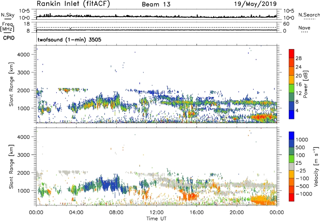
Task: Click the '16' Power colorbar value
Action: point(298,85)
